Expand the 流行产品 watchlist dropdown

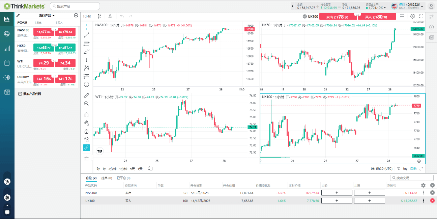[x=47, y=16]
